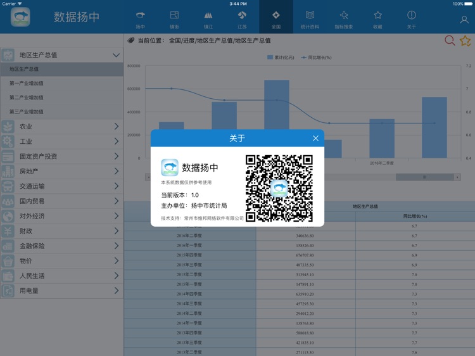Click the 数据扬中 app logo in header
The width and height of the screenshot is (475, 356).
[x=20, y=17]
